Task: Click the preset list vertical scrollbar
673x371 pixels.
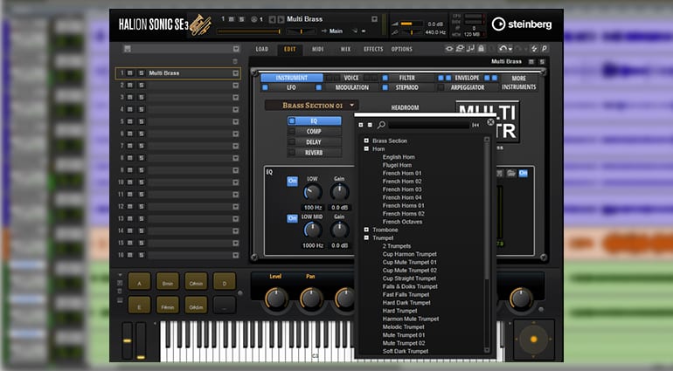Action: (x=487, y=245)
